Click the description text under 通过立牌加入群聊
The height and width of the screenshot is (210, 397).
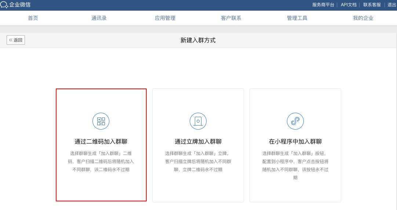[198, 162]
